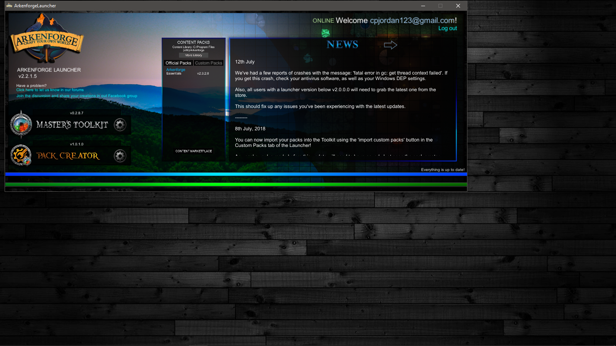The width and height of the screenshot is (616, 346).
Task: Click the Arkenforge anvil logo
Action: tap(47, 39)
